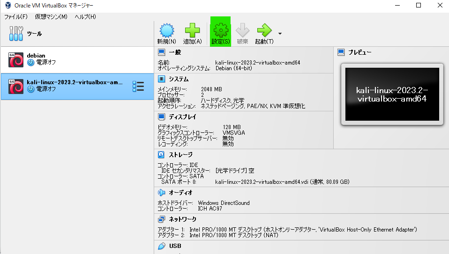
Task: Start the VM with 起動(T) arrow
Action: 264,30
